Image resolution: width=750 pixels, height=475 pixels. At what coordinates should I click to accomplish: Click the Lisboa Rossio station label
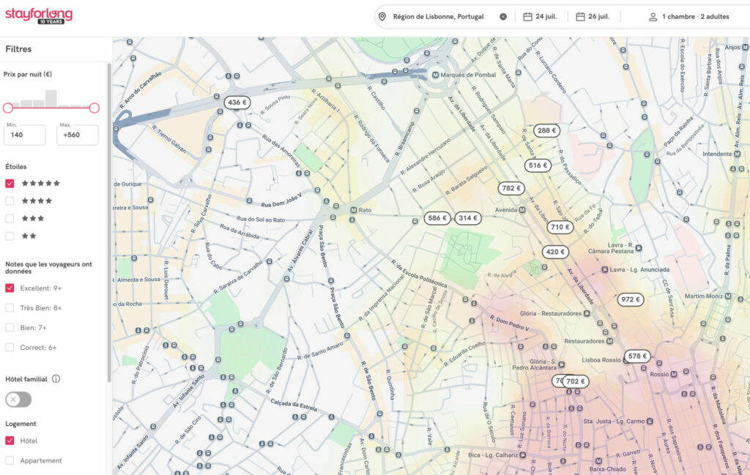point(601,360)
